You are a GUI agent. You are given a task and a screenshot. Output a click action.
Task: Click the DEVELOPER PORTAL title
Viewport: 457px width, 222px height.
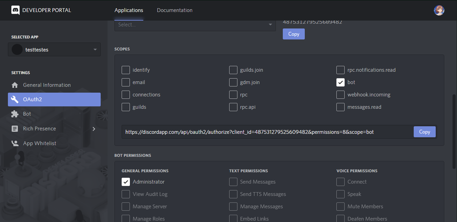[x=46, y=10]
